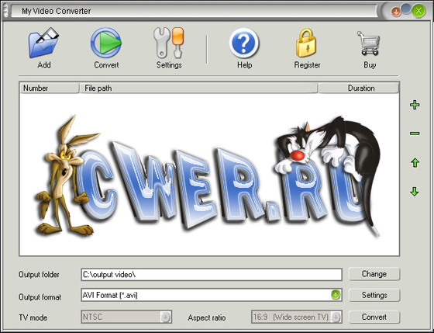Click the Change output folder button
Viewport: 434px width, 333px height.
(x=374, y=274)
